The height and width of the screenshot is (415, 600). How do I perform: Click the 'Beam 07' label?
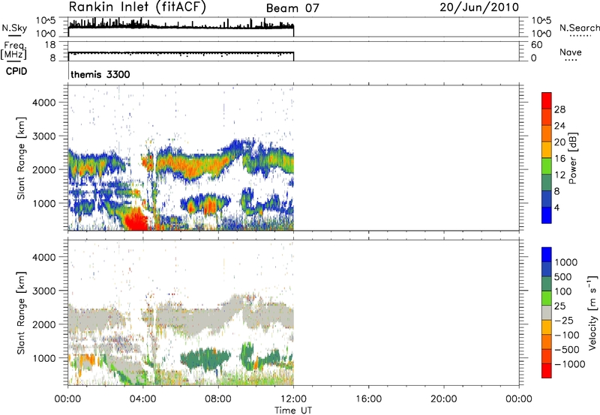[x=292, y=8]
